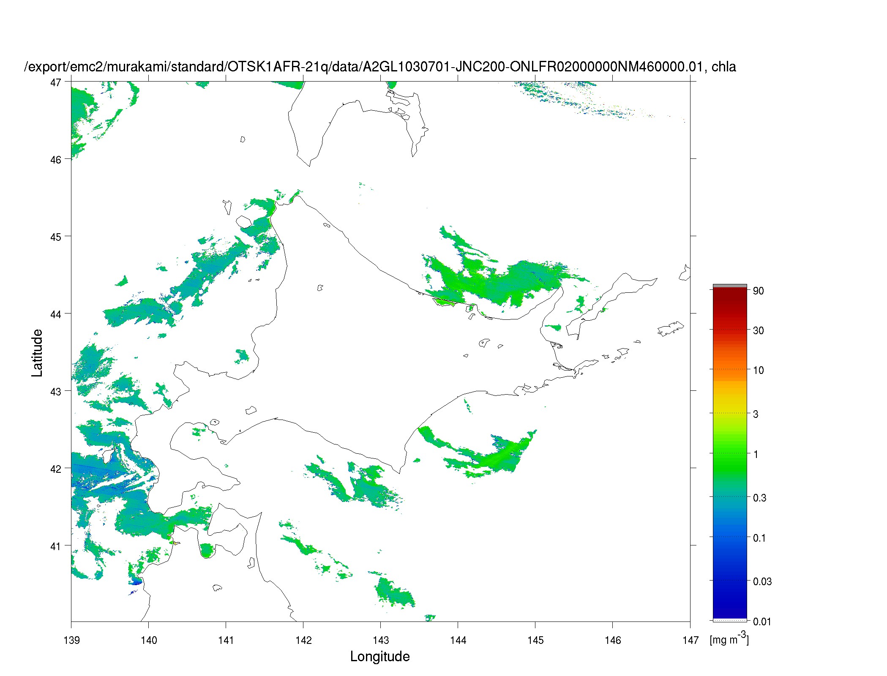Click the latitude tick label 43

(56, 392)
